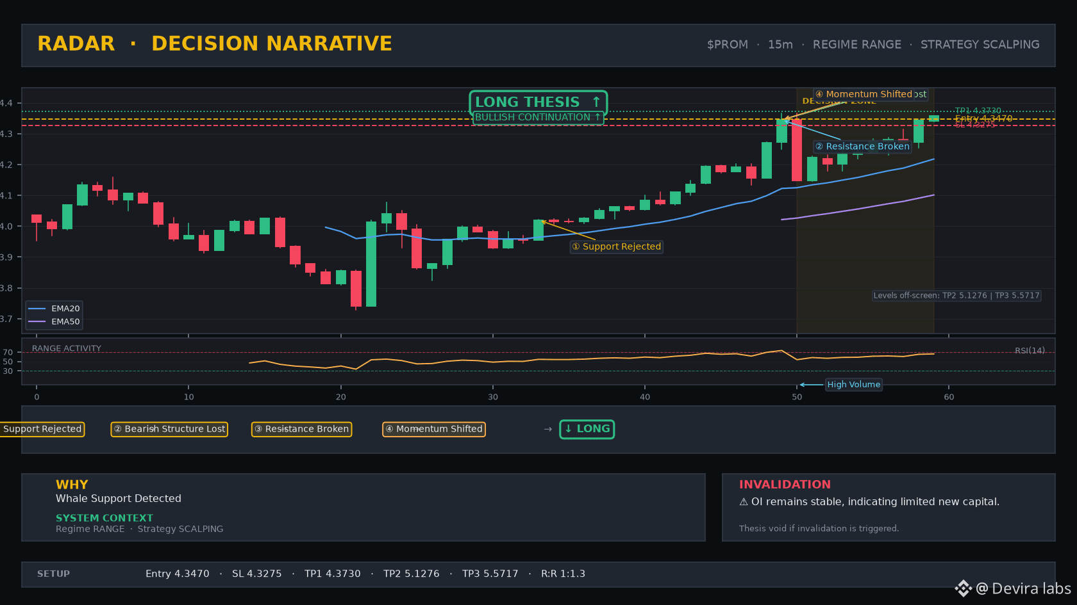The width and height of the screenshot is (1077, 605).
Task: Click the RADAR DECISION NARRATIVE title
Action: tap(215, 44)
